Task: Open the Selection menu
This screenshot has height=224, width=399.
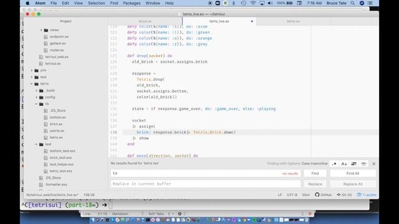Action: pos(97,3)
